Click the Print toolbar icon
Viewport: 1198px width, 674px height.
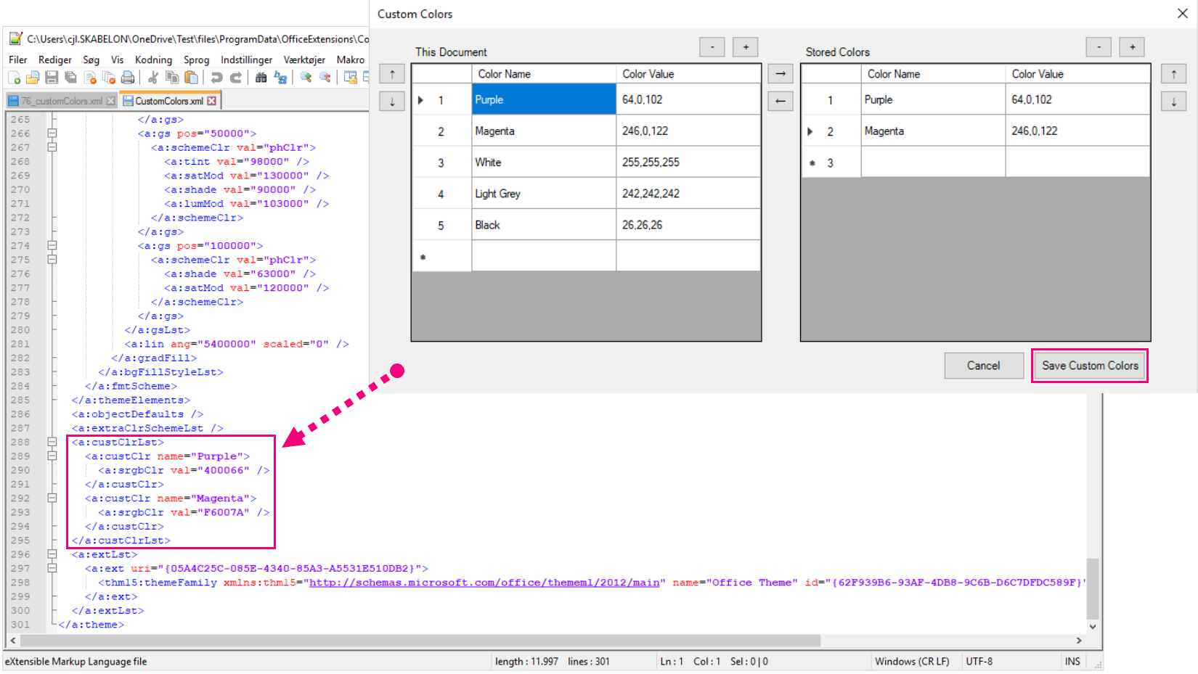pos(128,78)
